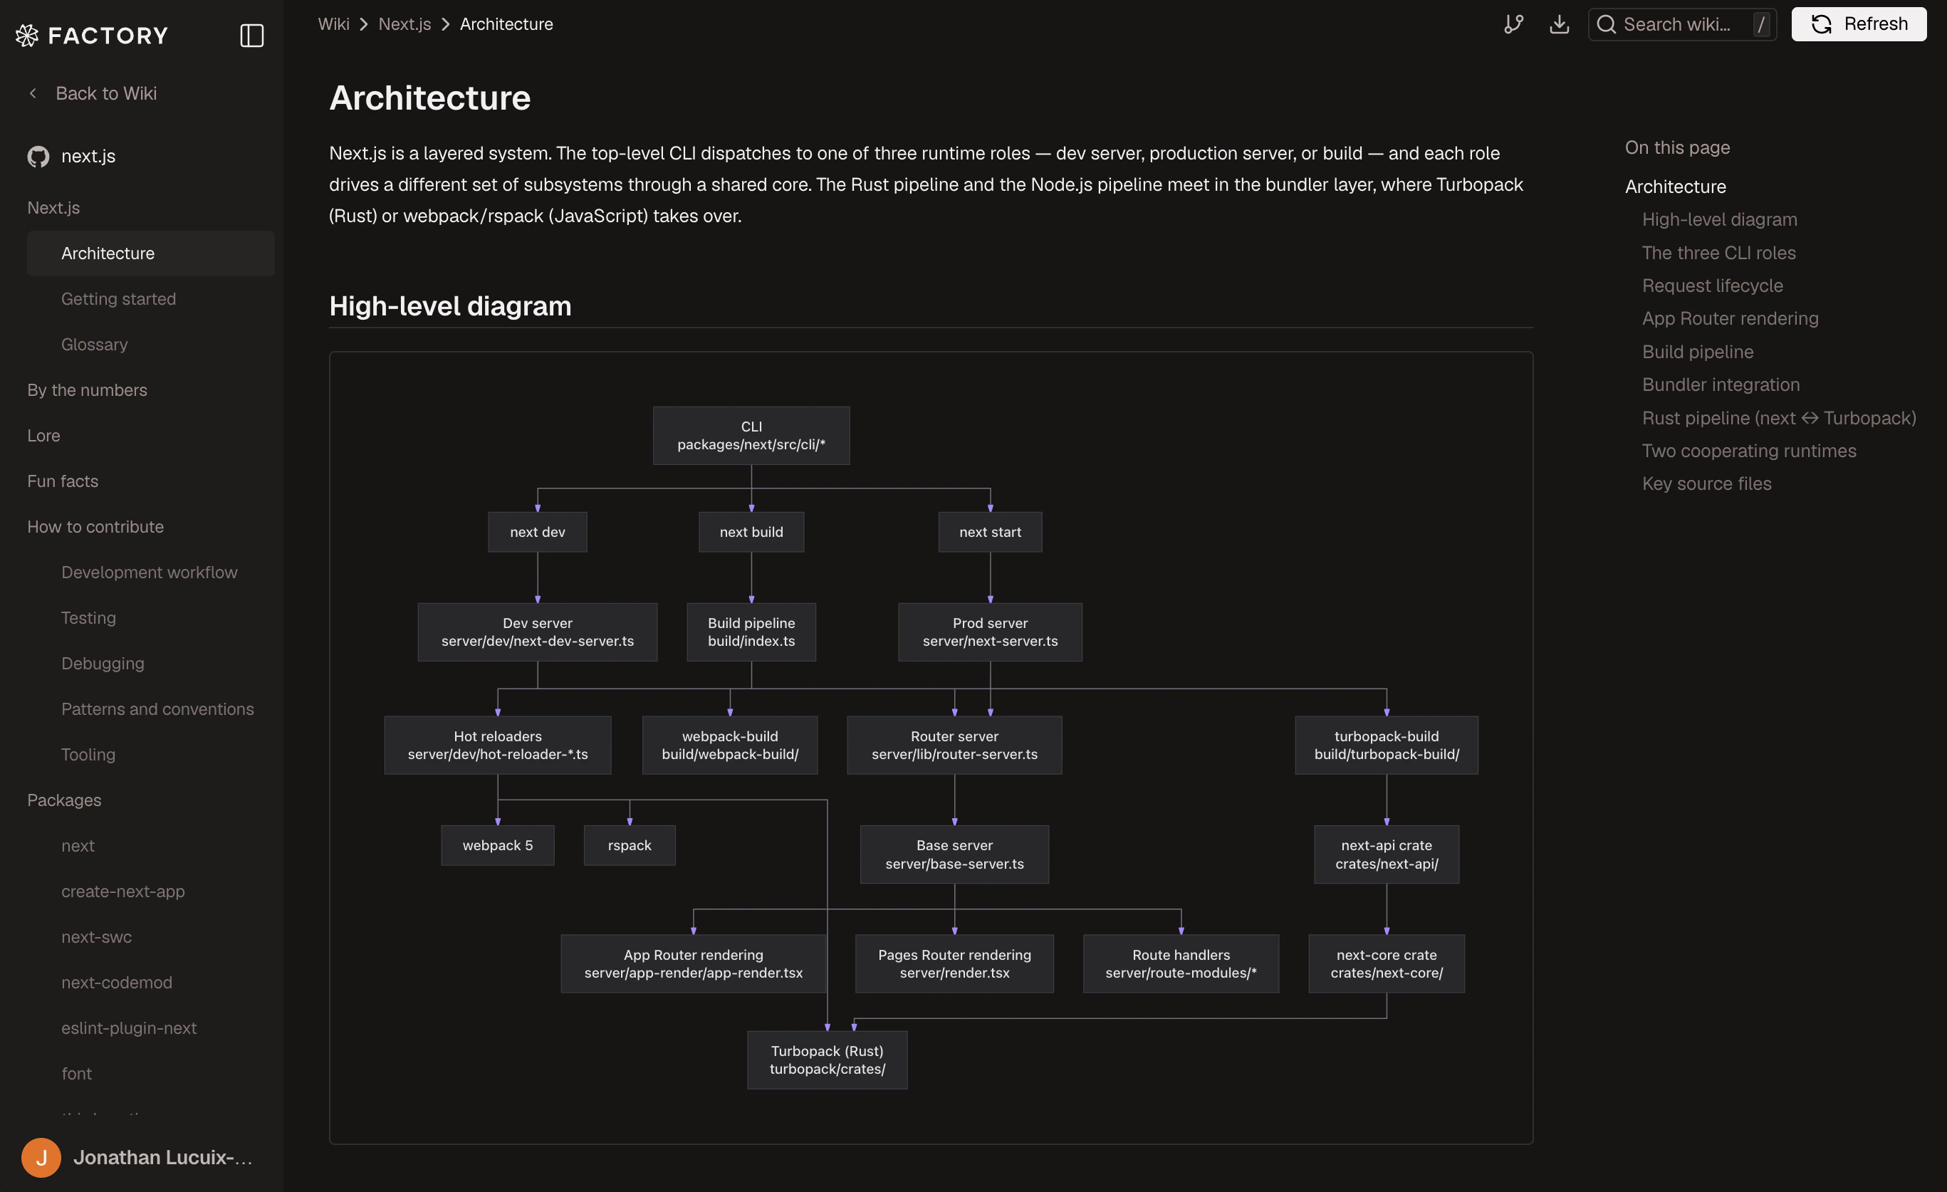The height and width of the screenshot is (1192, 1947).
Task: Click the Router server diagram node
Action: [x=954, y=745]
